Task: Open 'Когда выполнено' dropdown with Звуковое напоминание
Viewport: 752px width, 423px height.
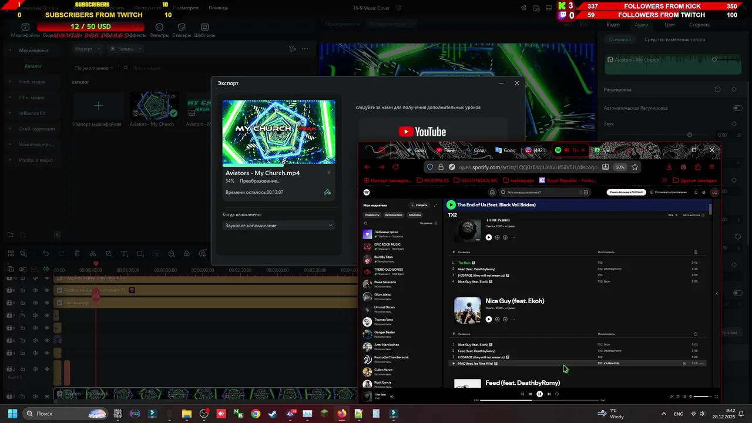Action: tap(278, 226)
